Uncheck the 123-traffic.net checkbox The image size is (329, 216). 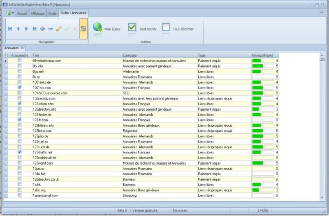pos(20,152)
